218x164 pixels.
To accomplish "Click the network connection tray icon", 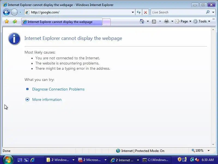I will click(192, 159).
